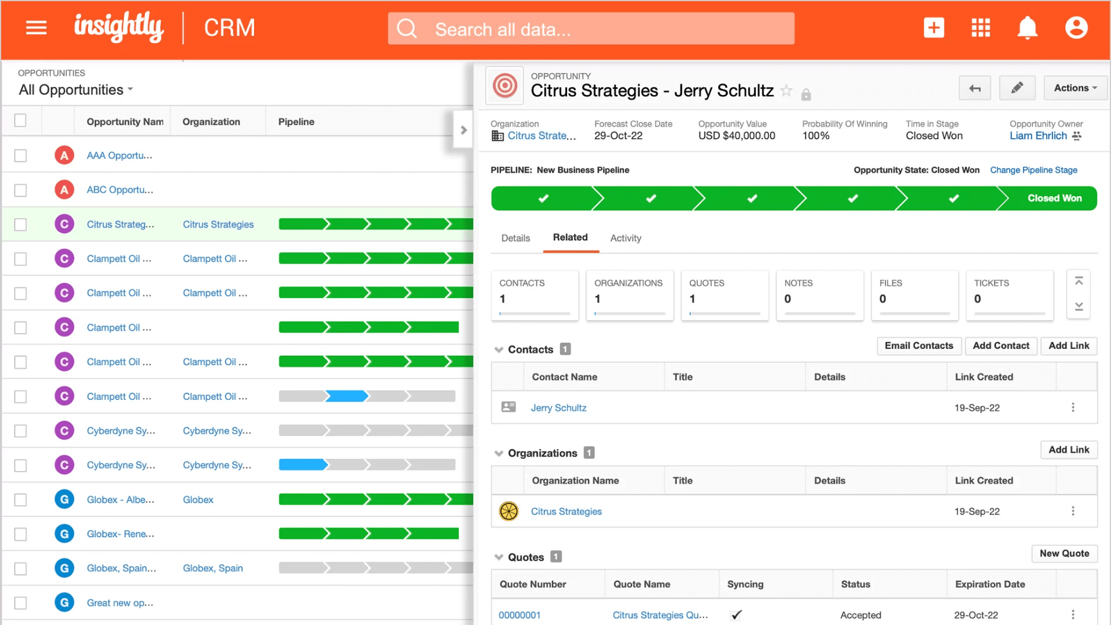Open row menu for Jerry Schultz contact
This screenshot has width=1111, height=625.
click(x=1073, y=407)
